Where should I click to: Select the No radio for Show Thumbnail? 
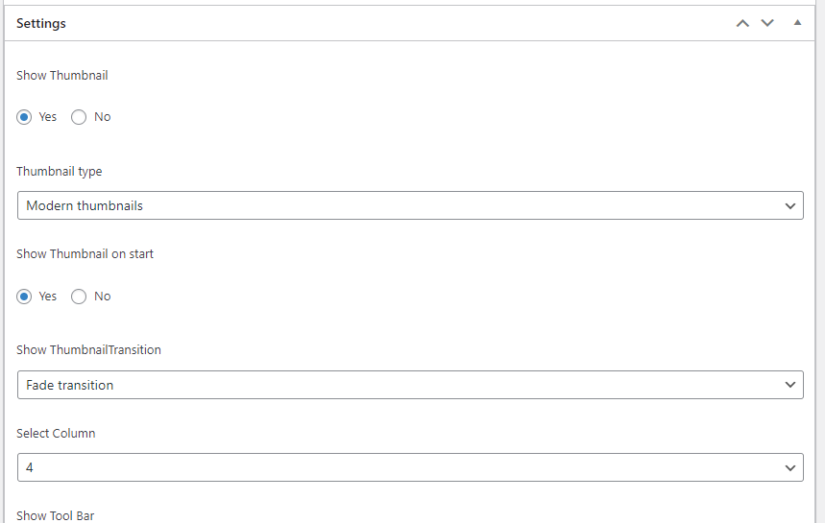79,117
